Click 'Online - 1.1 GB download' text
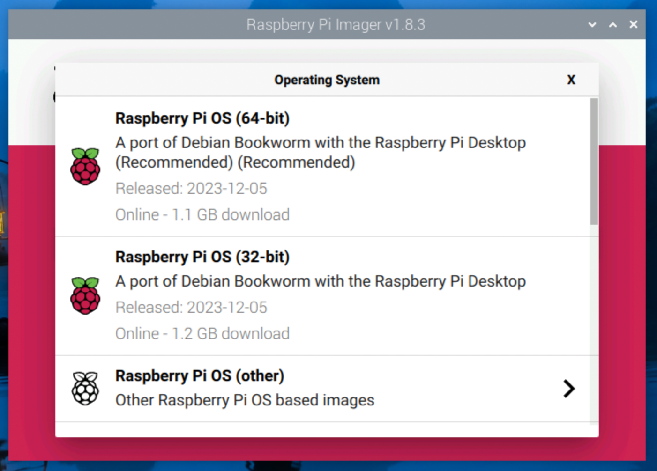Image resolution: width=657 pixels, height=471 pixels. click(x=202, y=215)
